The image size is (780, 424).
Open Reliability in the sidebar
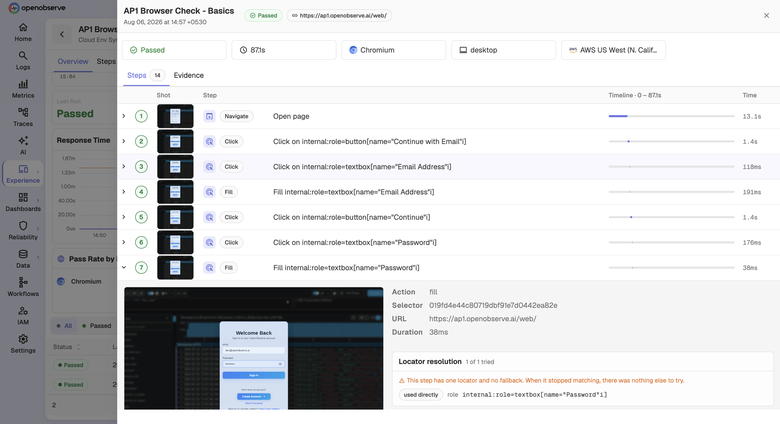[x=23, y=231]
